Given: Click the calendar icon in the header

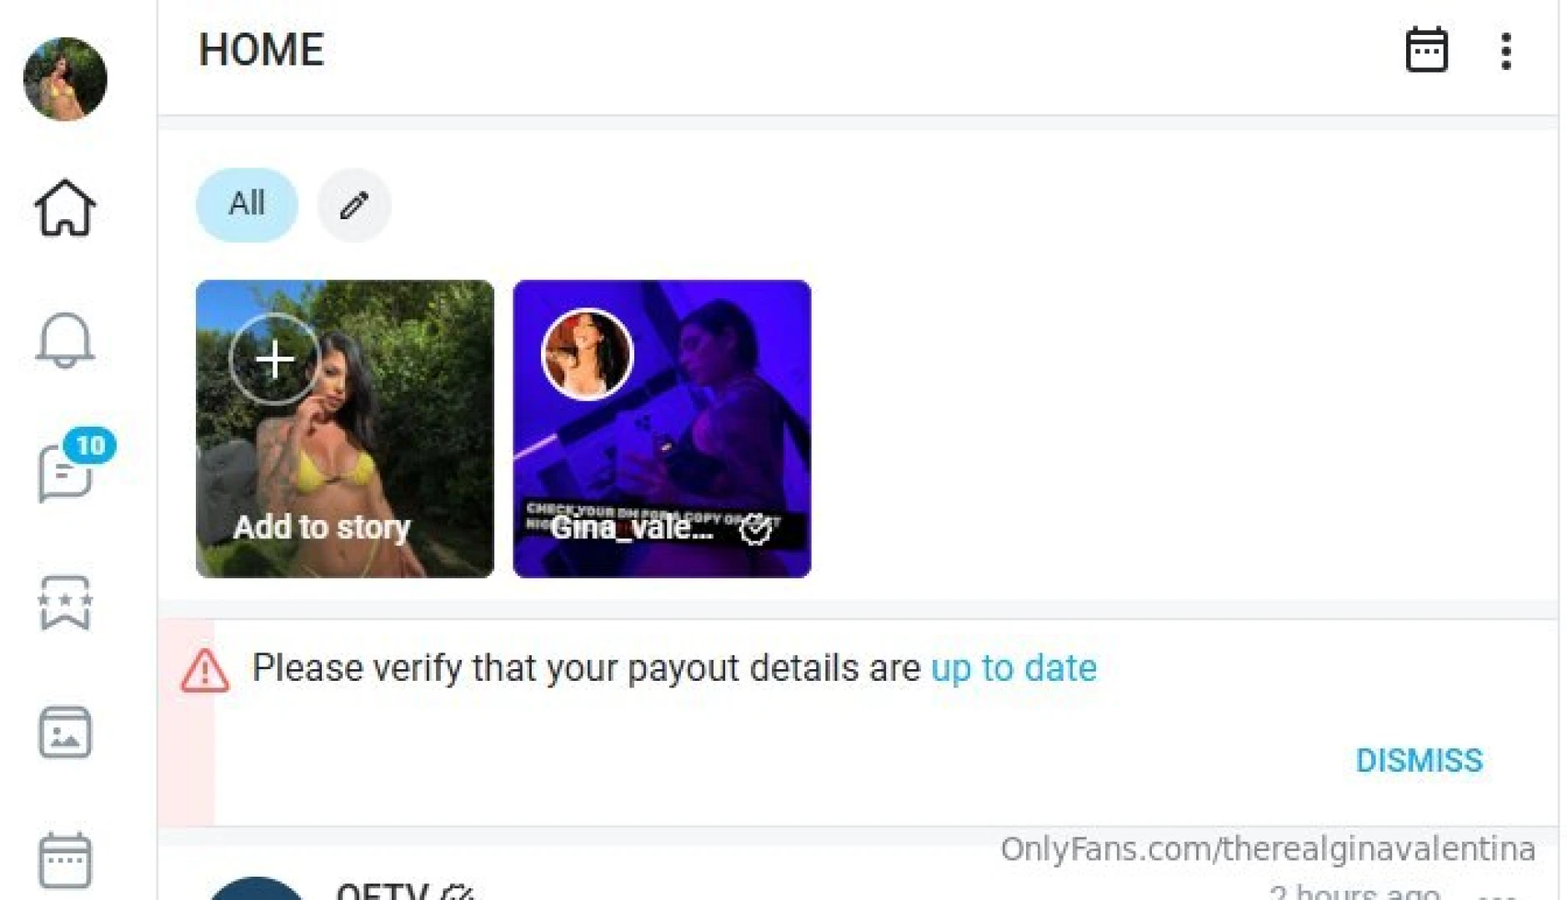Looking at the screenshot, I should pyautogui.click(x=1426, y=50).
